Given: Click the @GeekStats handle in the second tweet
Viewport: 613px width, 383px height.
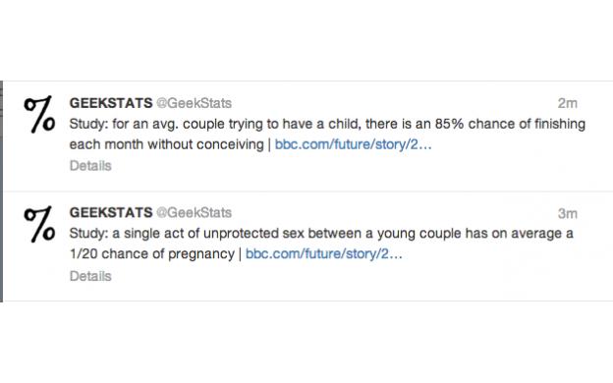Looking at the screenshot, I should (x=194, y=212).
